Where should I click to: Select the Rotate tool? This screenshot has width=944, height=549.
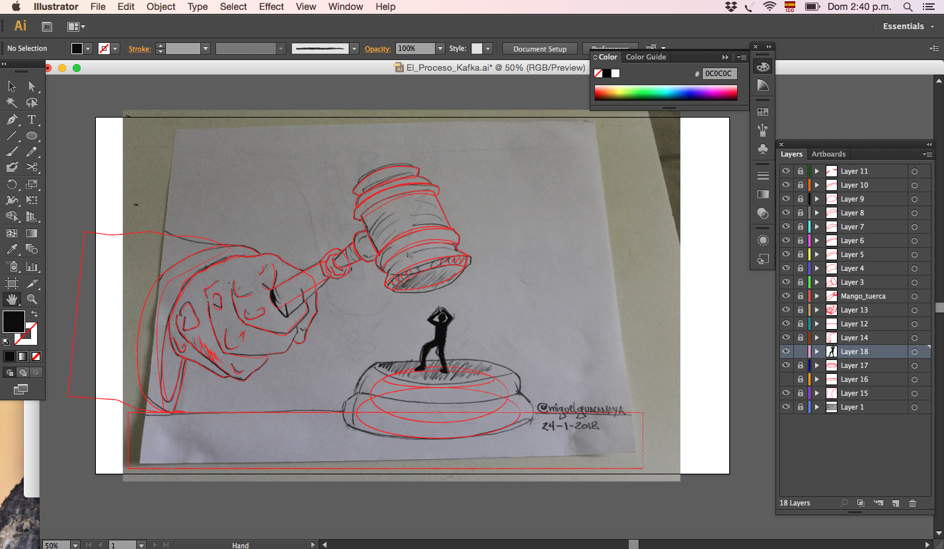pos(12,184)
